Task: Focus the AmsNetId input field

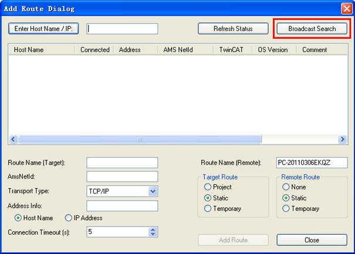Action: click(122, 177)
